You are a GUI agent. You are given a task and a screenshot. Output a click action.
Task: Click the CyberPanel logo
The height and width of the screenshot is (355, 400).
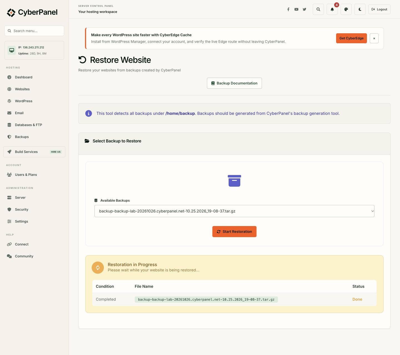point(32,12)
